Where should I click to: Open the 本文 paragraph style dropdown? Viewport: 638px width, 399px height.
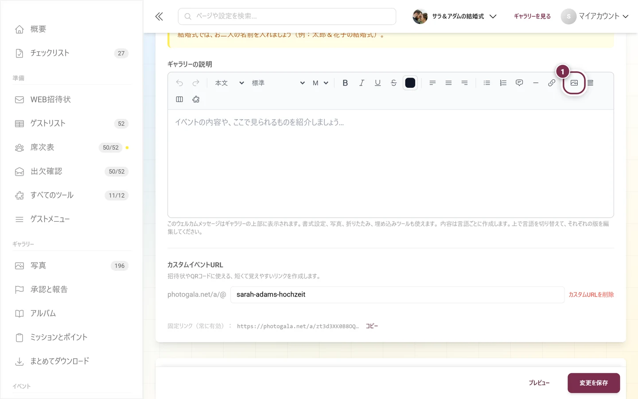pyautogui.click(x=230, y=83)
